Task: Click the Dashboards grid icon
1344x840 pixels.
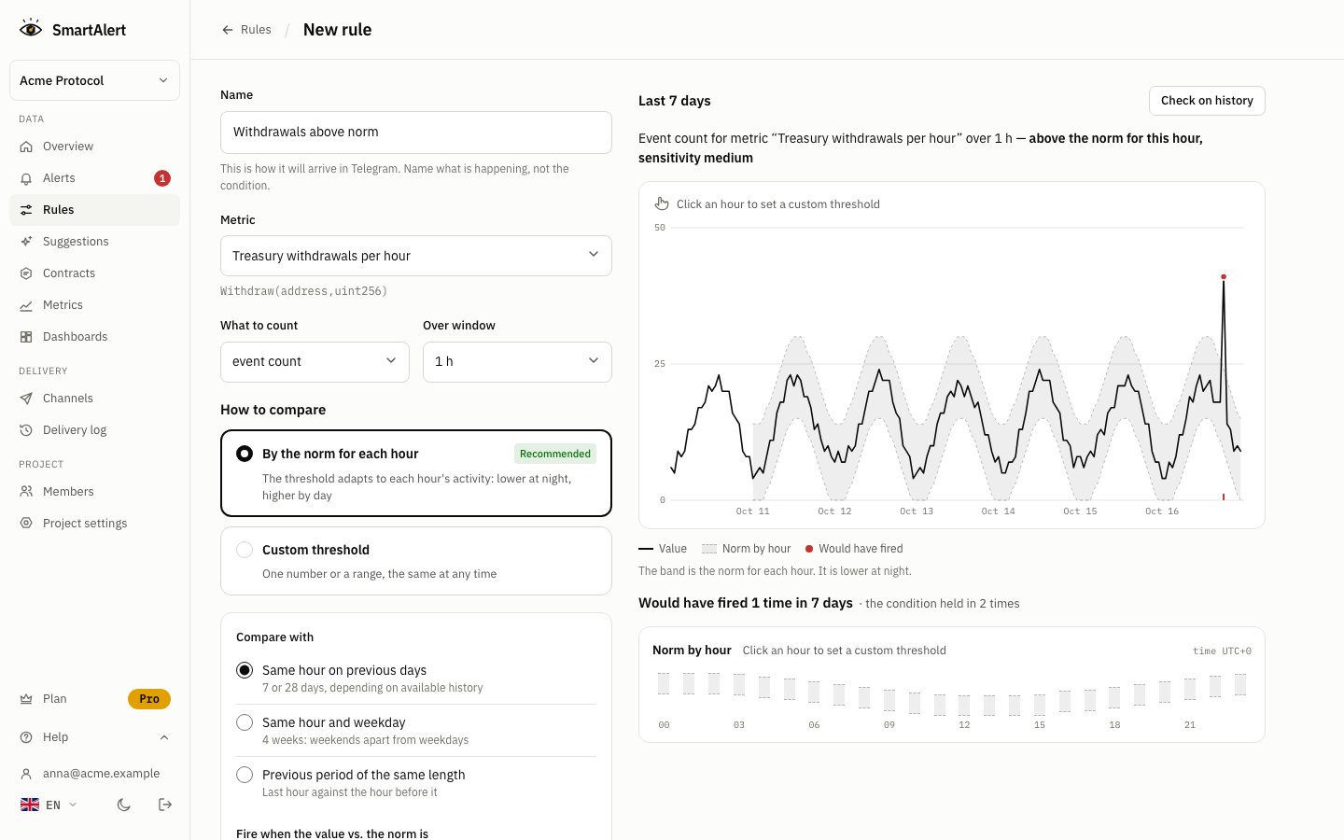Action: (x=26, y=337)
